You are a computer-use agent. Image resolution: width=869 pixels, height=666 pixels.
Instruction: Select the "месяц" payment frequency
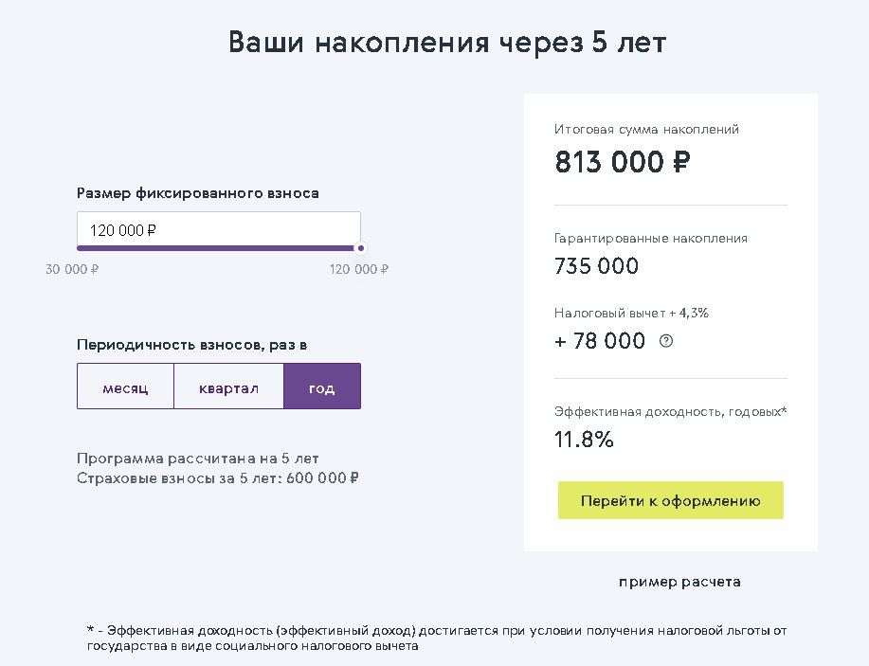(125, 387)
